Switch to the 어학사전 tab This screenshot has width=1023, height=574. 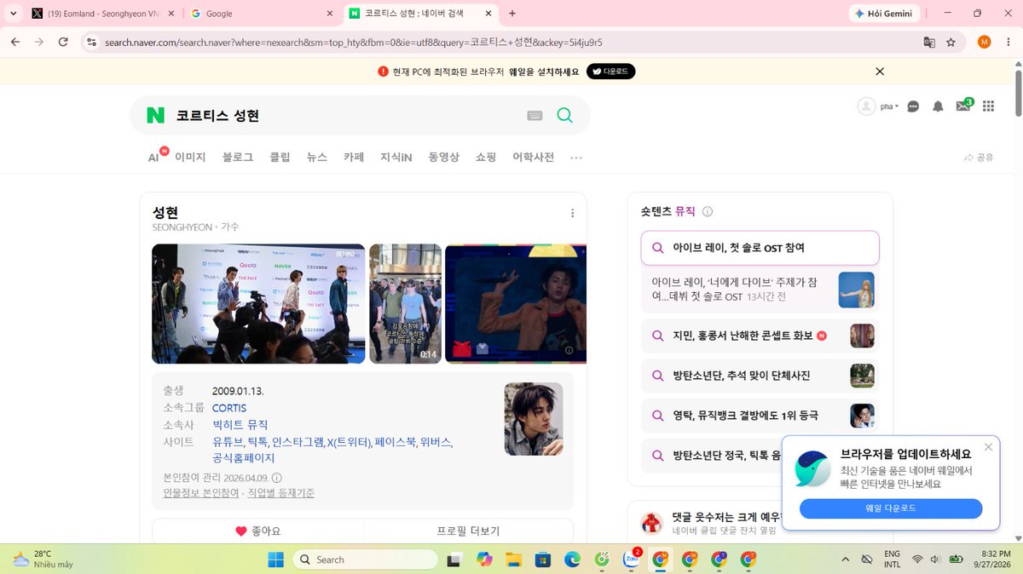pyautogui.click(x=533, y=158)
